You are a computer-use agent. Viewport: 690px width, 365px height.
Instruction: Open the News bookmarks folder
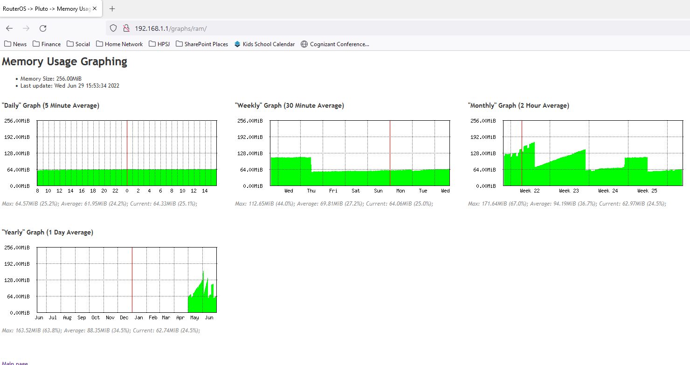[x=15, y=44]
